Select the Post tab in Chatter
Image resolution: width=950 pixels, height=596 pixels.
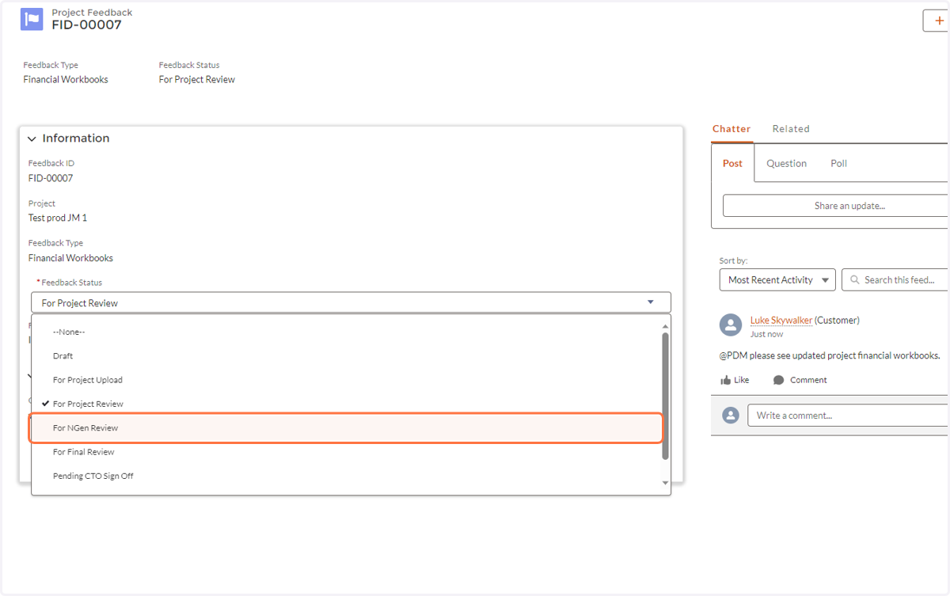[x=733, y=163]
